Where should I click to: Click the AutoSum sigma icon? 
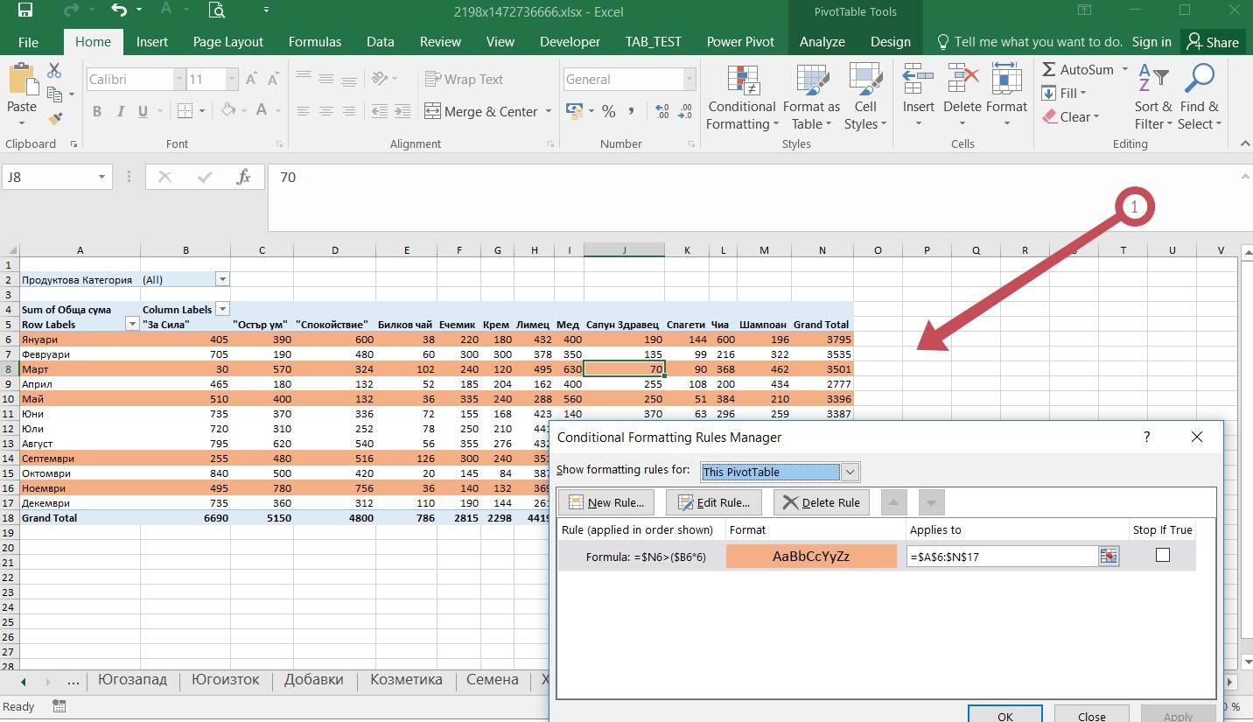coord(1049,70)
